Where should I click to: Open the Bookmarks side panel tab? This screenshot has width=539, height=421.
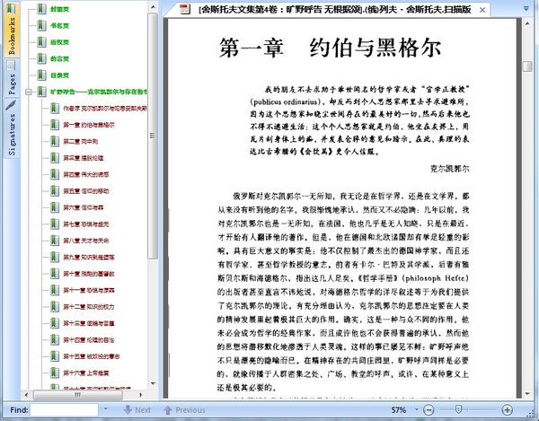12,30
